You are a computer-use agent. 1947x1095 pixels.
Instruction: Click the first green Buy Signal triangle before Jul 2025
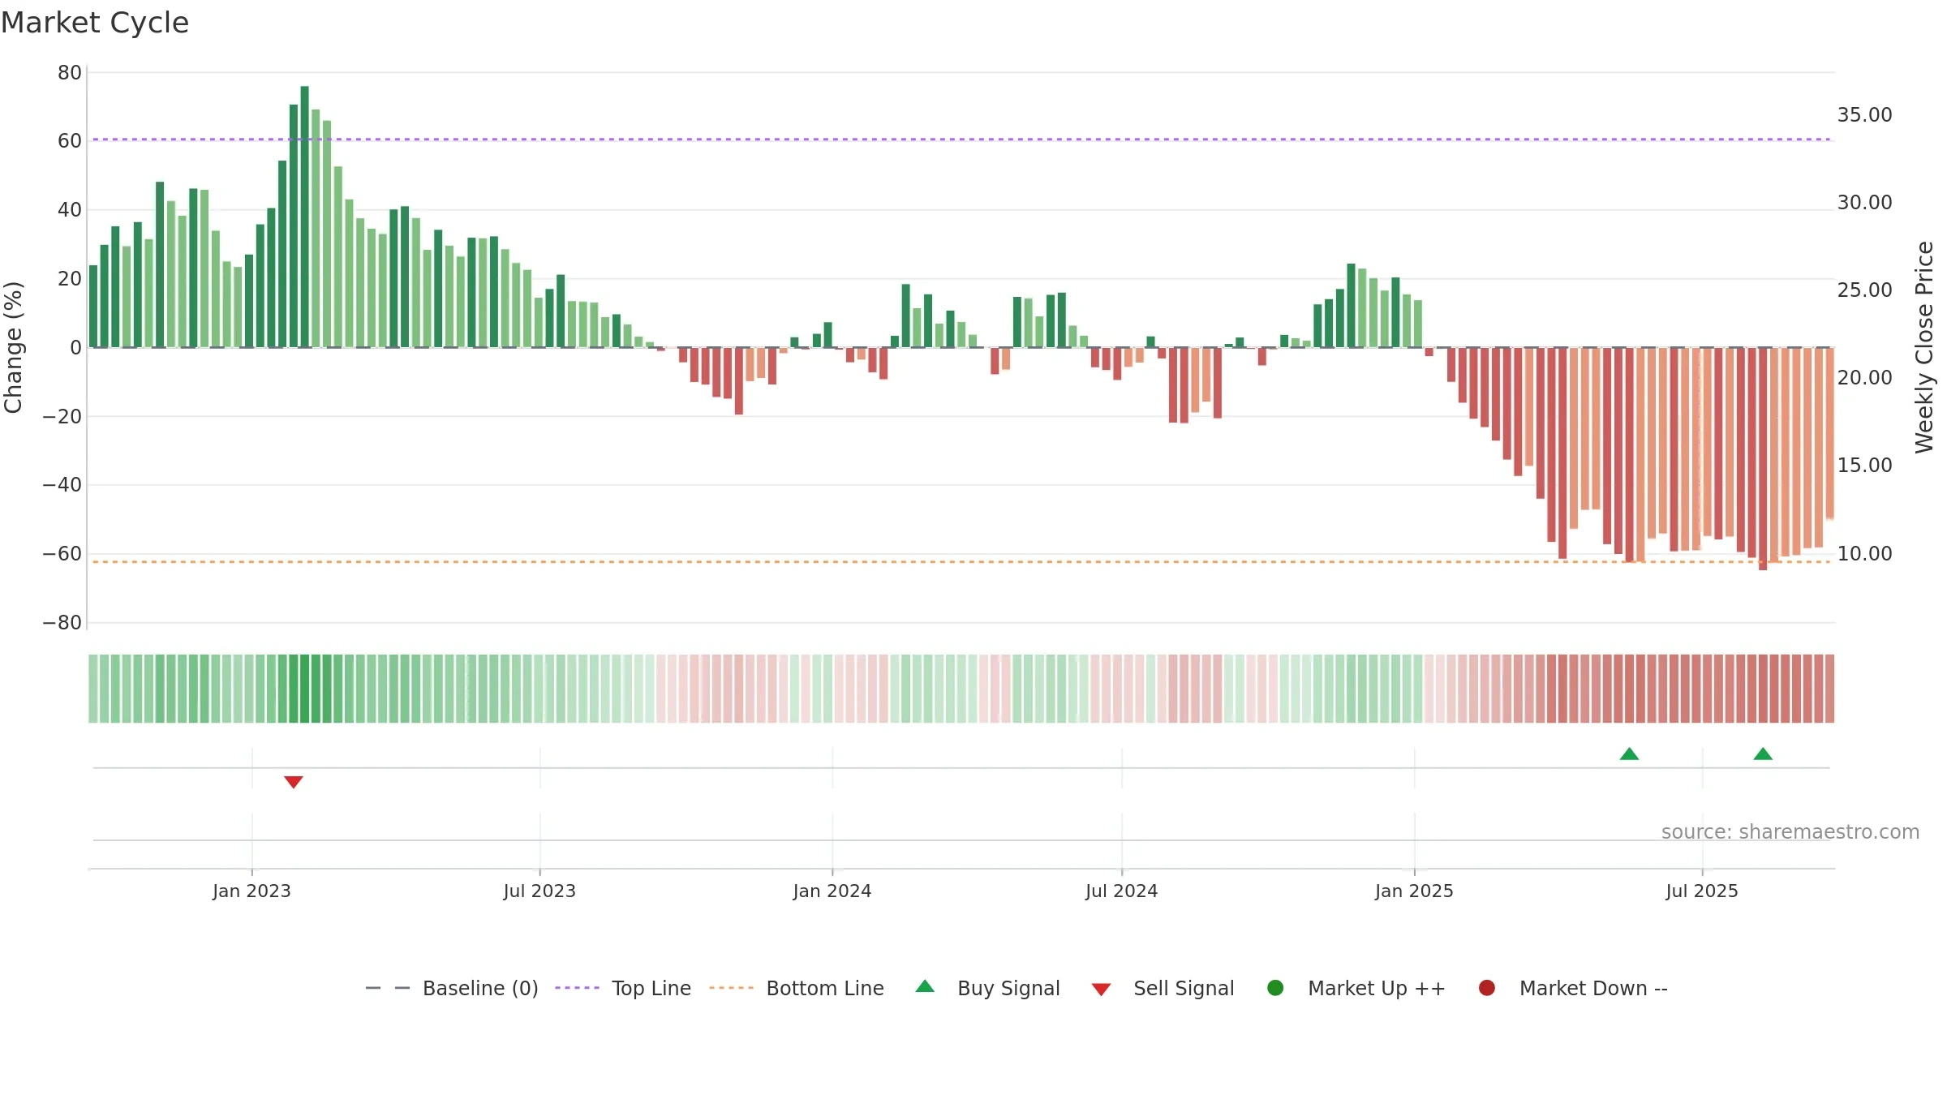[x=1629, y=754]
